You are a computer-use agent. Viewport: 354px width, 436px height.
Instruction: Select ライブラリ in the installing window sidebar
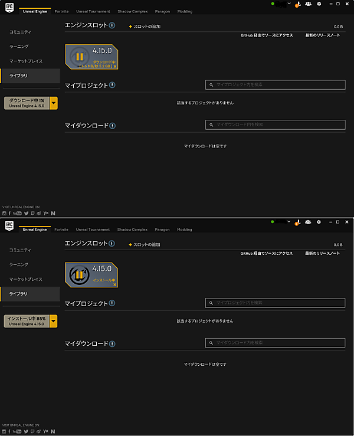point(30,294)
